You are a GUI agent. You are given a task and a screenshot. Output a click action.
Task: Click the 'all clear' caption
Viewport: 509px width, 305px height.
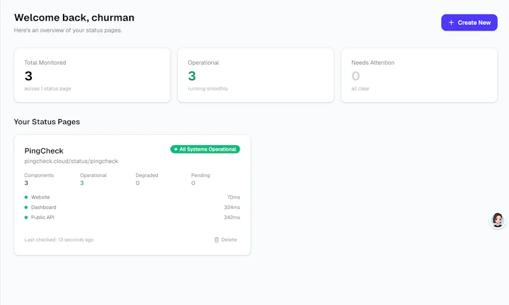pos(360,89)
